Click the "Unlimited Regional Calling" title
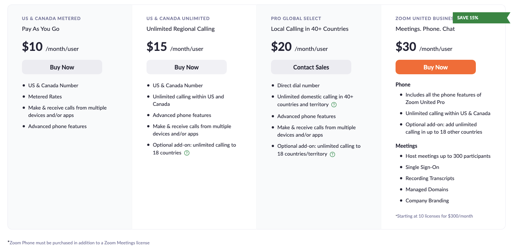Screen dimensions: 516x251 point(181,29)
